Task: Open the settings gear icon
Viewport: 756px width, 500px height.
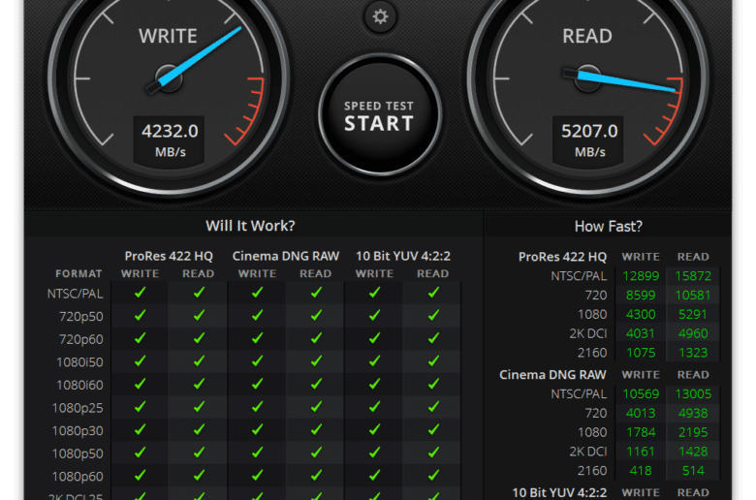Action: click(x=380, y=16)
